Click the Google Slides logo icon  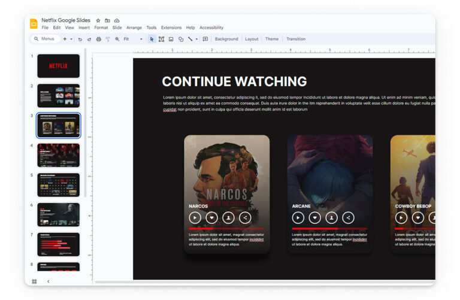[34, 24]
